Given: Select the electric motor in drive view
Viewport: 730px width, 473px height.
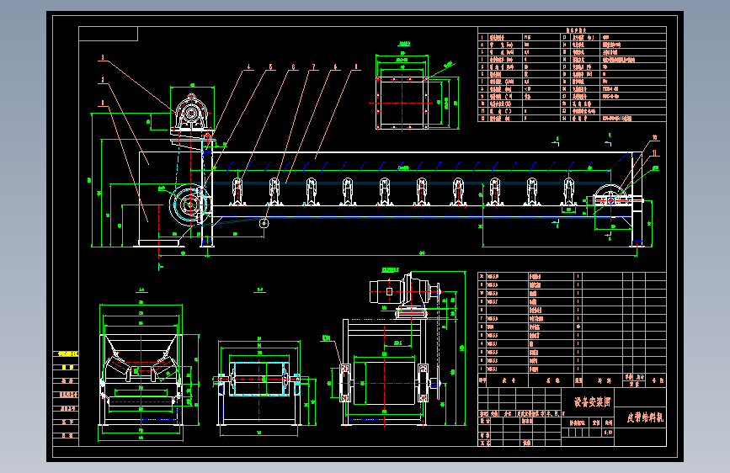Looking at the screenshot, I should point(386,292).
